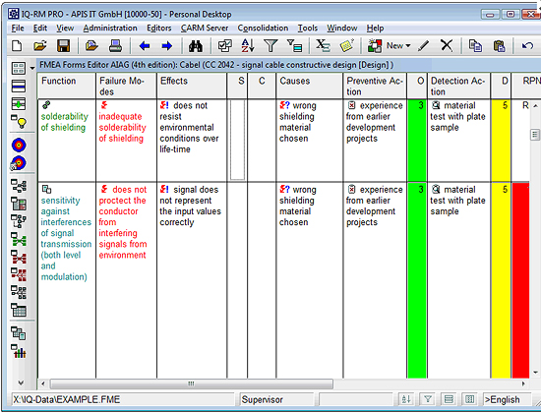Image resolution: width=541 pixels, height=413 pixels.
Task: Click the Failure Modes column header
Action: point(126,86)
